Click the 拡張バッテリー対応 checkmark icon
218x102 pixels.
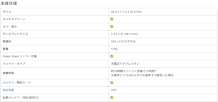click(x=112, y=97)
